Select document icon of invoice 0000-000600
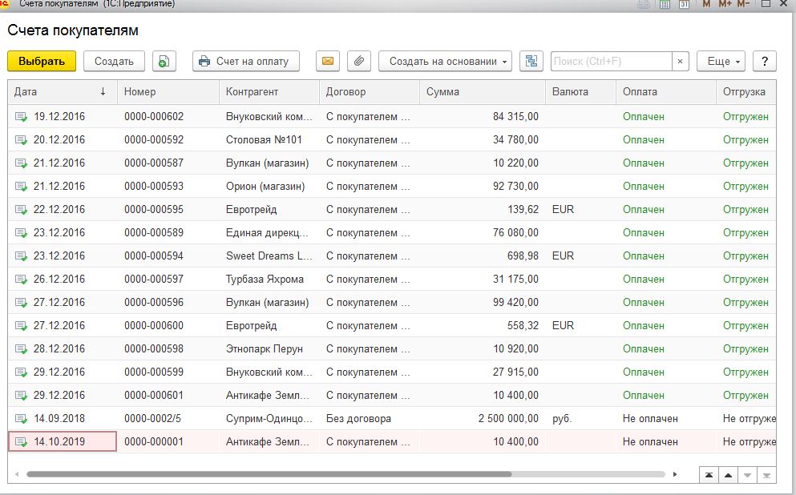Image resolution: width=796 pixels, height=495 pixels. (21, 326)
